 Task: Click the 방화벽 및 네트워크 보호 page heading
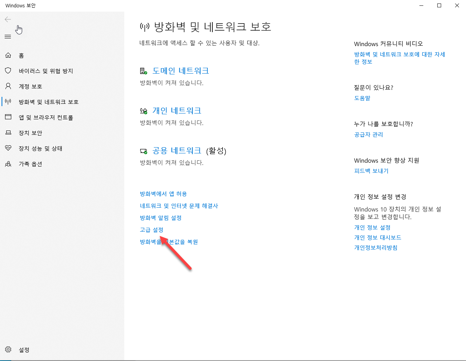coord(213,27)
